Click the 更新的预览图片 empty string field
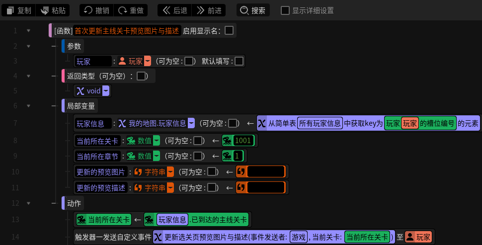Image resolution: width=482 pixels, height=245 pixels. (266, 171)
